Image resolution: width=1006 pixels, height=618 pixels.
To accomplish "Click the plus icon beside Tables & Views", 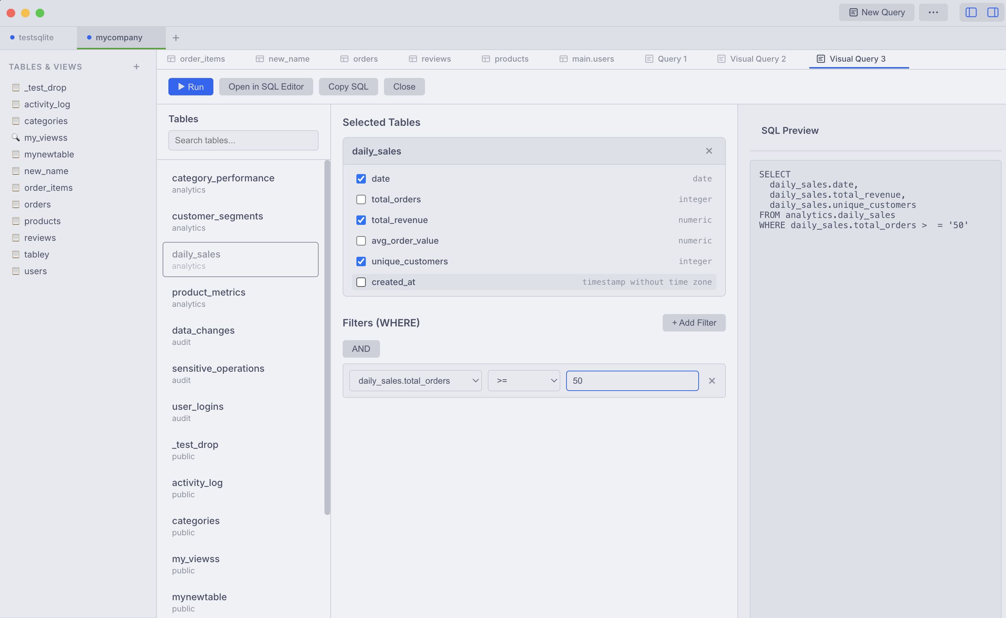I will 136,67.
